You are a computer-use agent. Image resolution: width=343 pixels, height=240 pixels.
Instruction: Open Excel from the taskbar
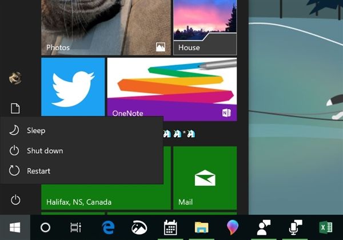click(326, 227)
